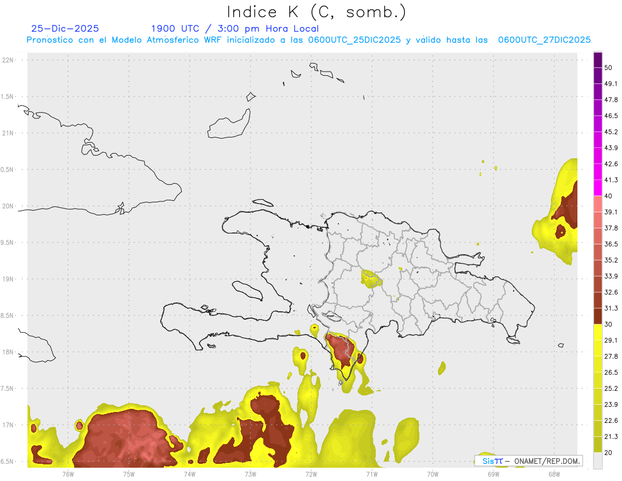Image resolution: width=622 pixels, height=481 pixels.
Task: Select the "0600UTC_27DIC2025" valid-until time
Action: (544, 40)
